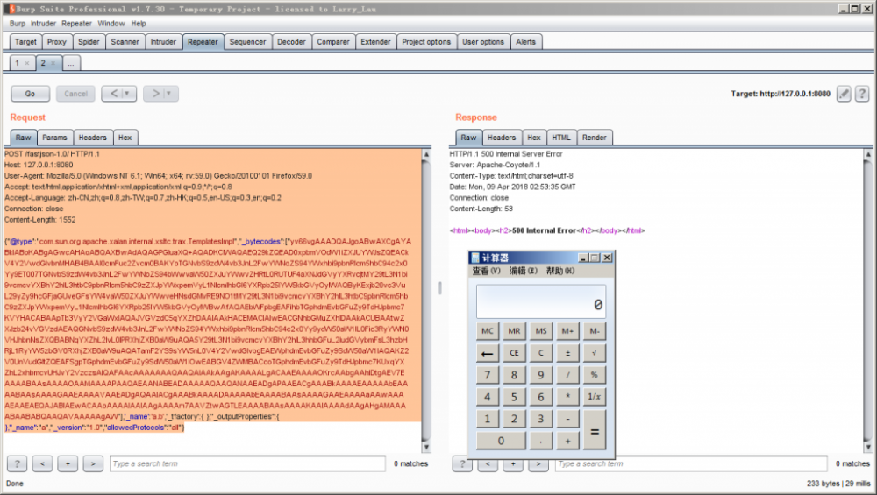This screenshot has width=877, height=495.
Task: Click calculator multiply key
Action: pos(567,397)
